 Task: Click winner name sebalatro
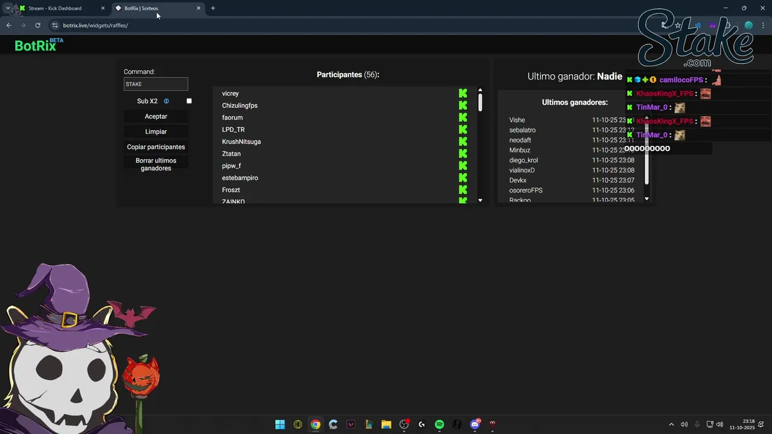(x=522, y=130)
